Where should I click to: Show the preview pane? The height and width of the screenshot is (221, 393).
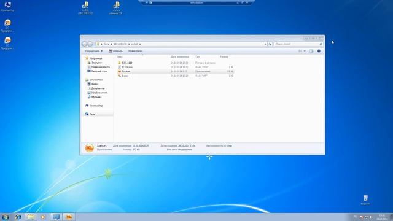click(x=311, y=51)
